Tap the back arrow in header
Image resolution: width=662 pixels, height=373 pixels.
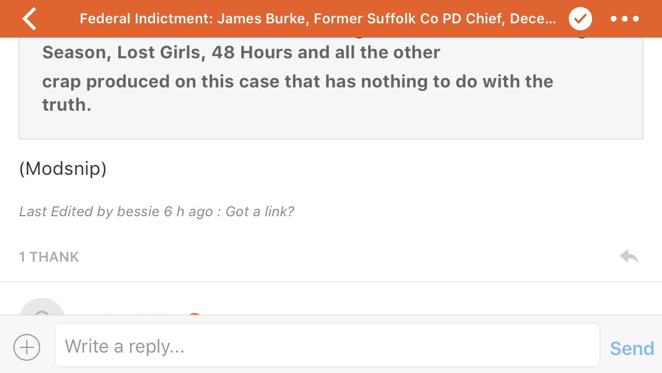(29, 19)
